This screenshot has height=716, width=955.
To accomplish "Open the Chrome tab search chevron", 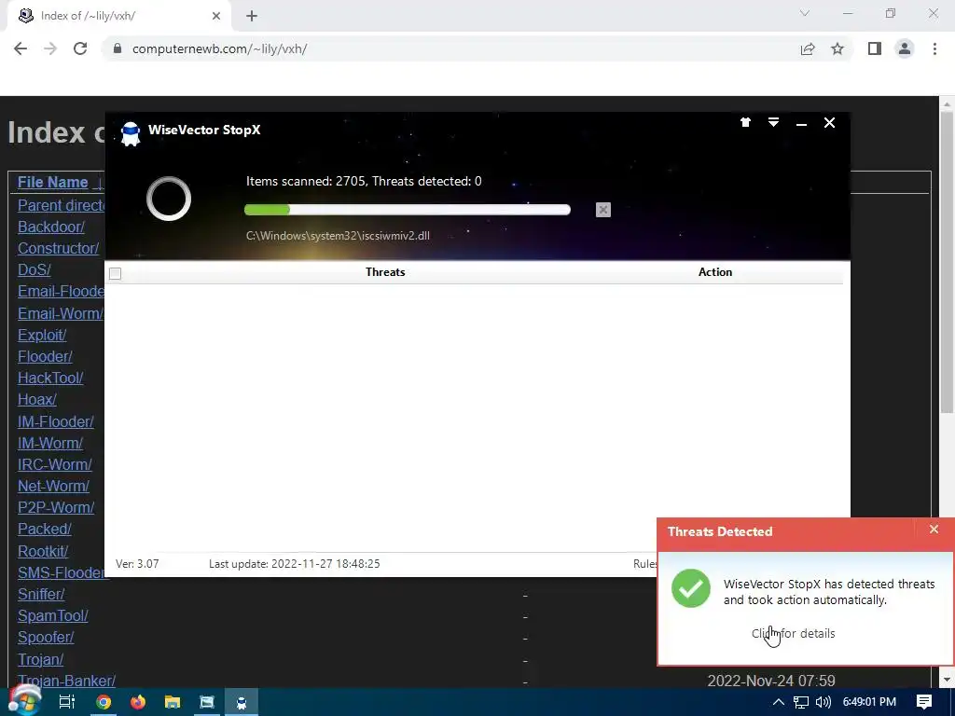I will point(805,13).
